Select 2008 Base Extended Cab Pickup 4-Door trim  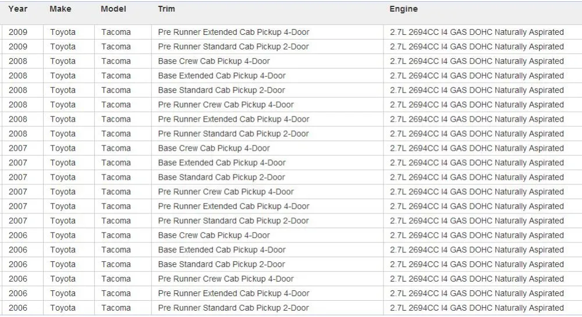pos(222,76)
